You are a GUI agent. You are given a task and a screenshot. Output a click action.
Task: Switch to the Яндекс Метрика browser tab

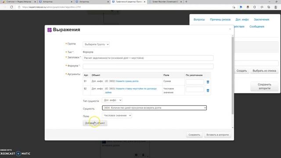[18, 2]
